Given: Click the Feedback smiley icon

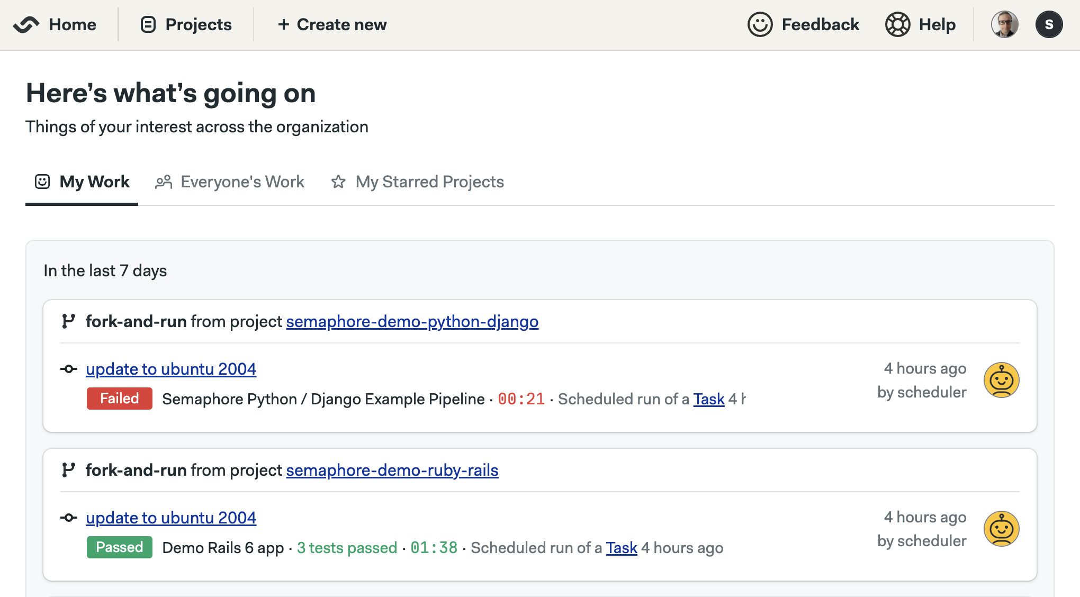Looking at the screenshot, I should tap(760, 25).
